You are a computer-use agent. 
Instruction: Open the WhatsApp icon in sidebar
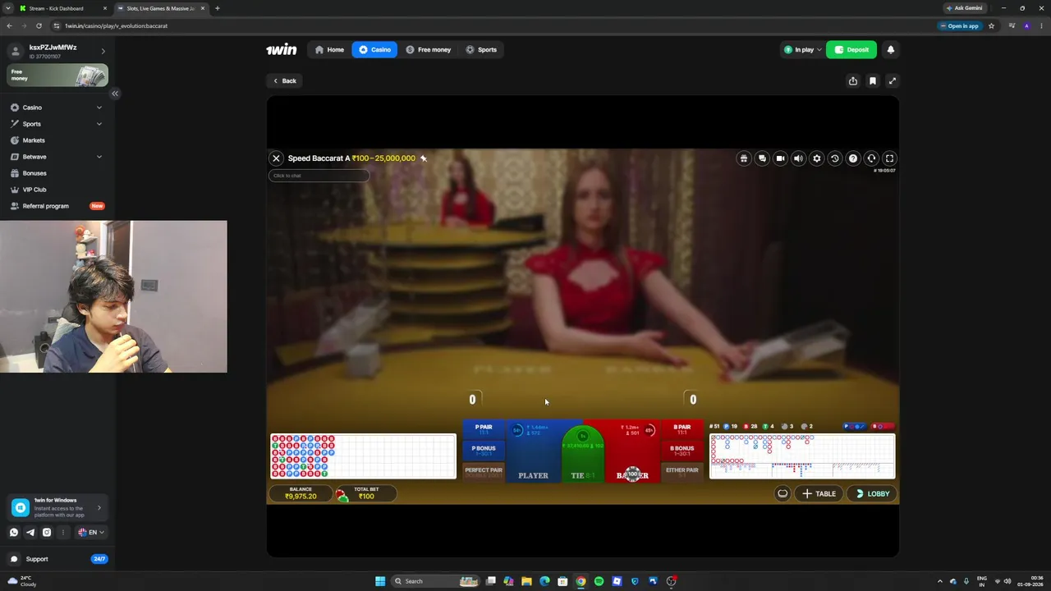14,533
